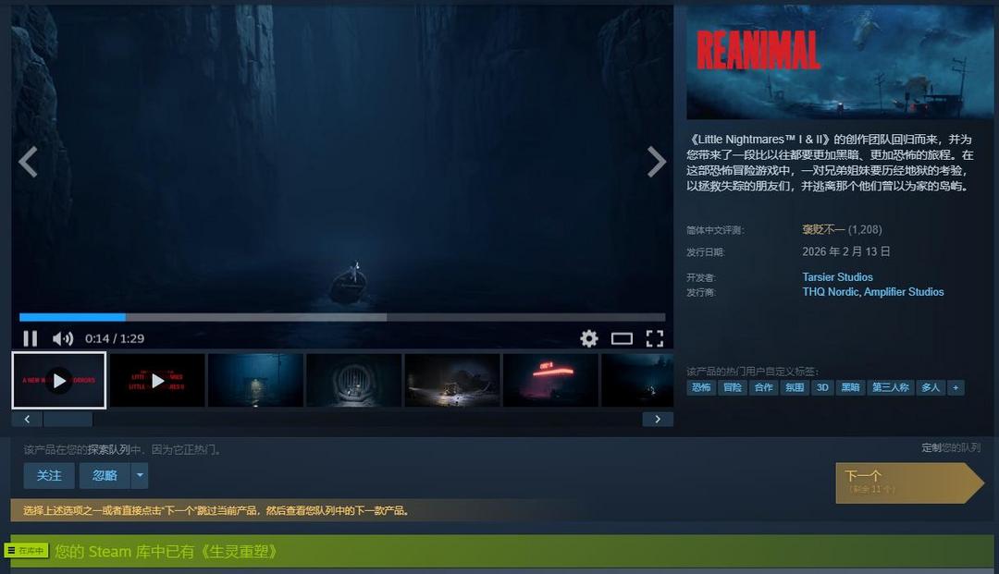Toggle 忽略 to ignore this product
Screen dimensions: 999x574
105,475
